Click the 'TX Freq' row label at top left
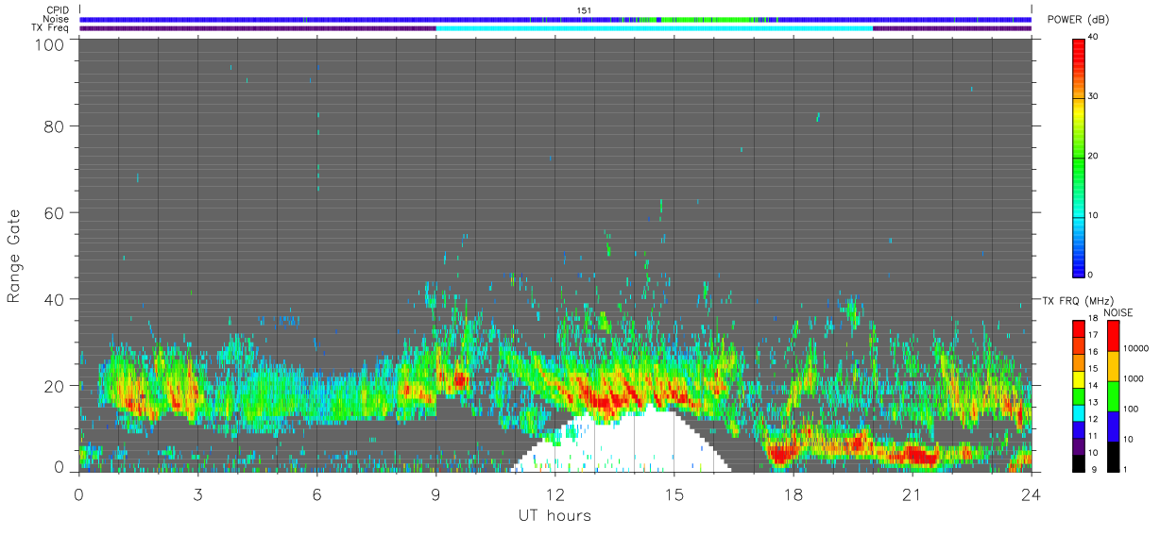This screenshot has width=1160, height=535. tap(52, 27)
